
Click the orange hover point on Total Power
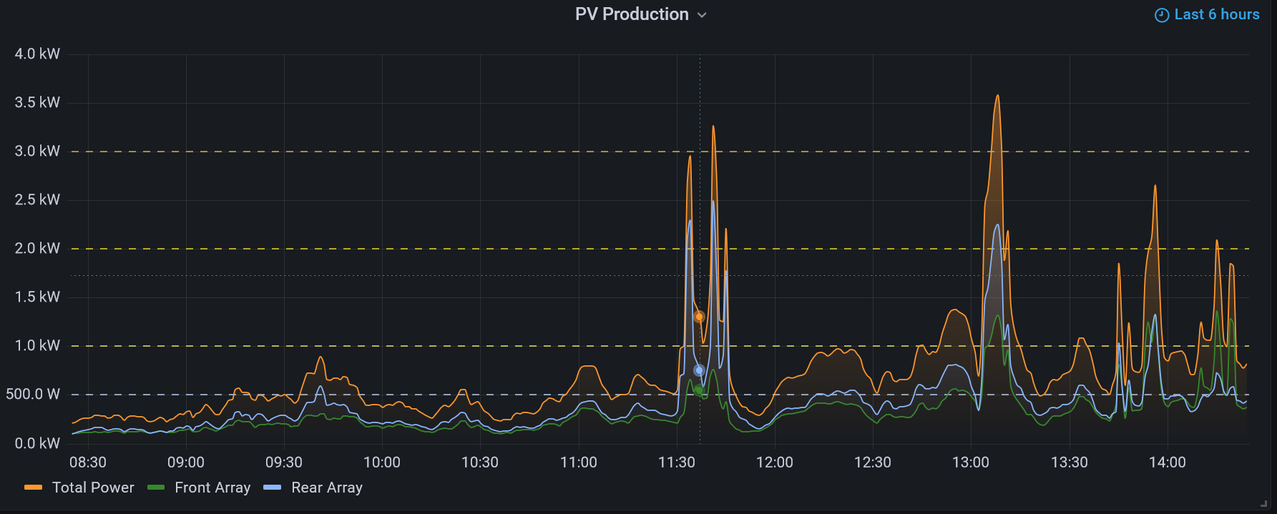(x=699, y=317)
